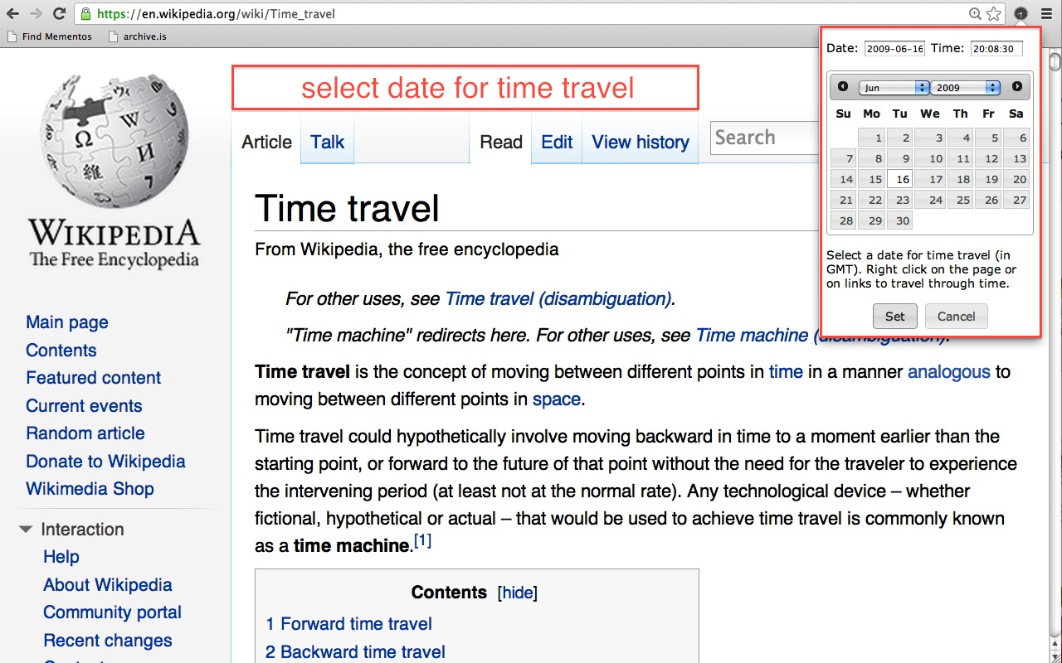Screen dimensions: 1062x663
Task: Open the View history tab
Action: click(x=641, y=143)
